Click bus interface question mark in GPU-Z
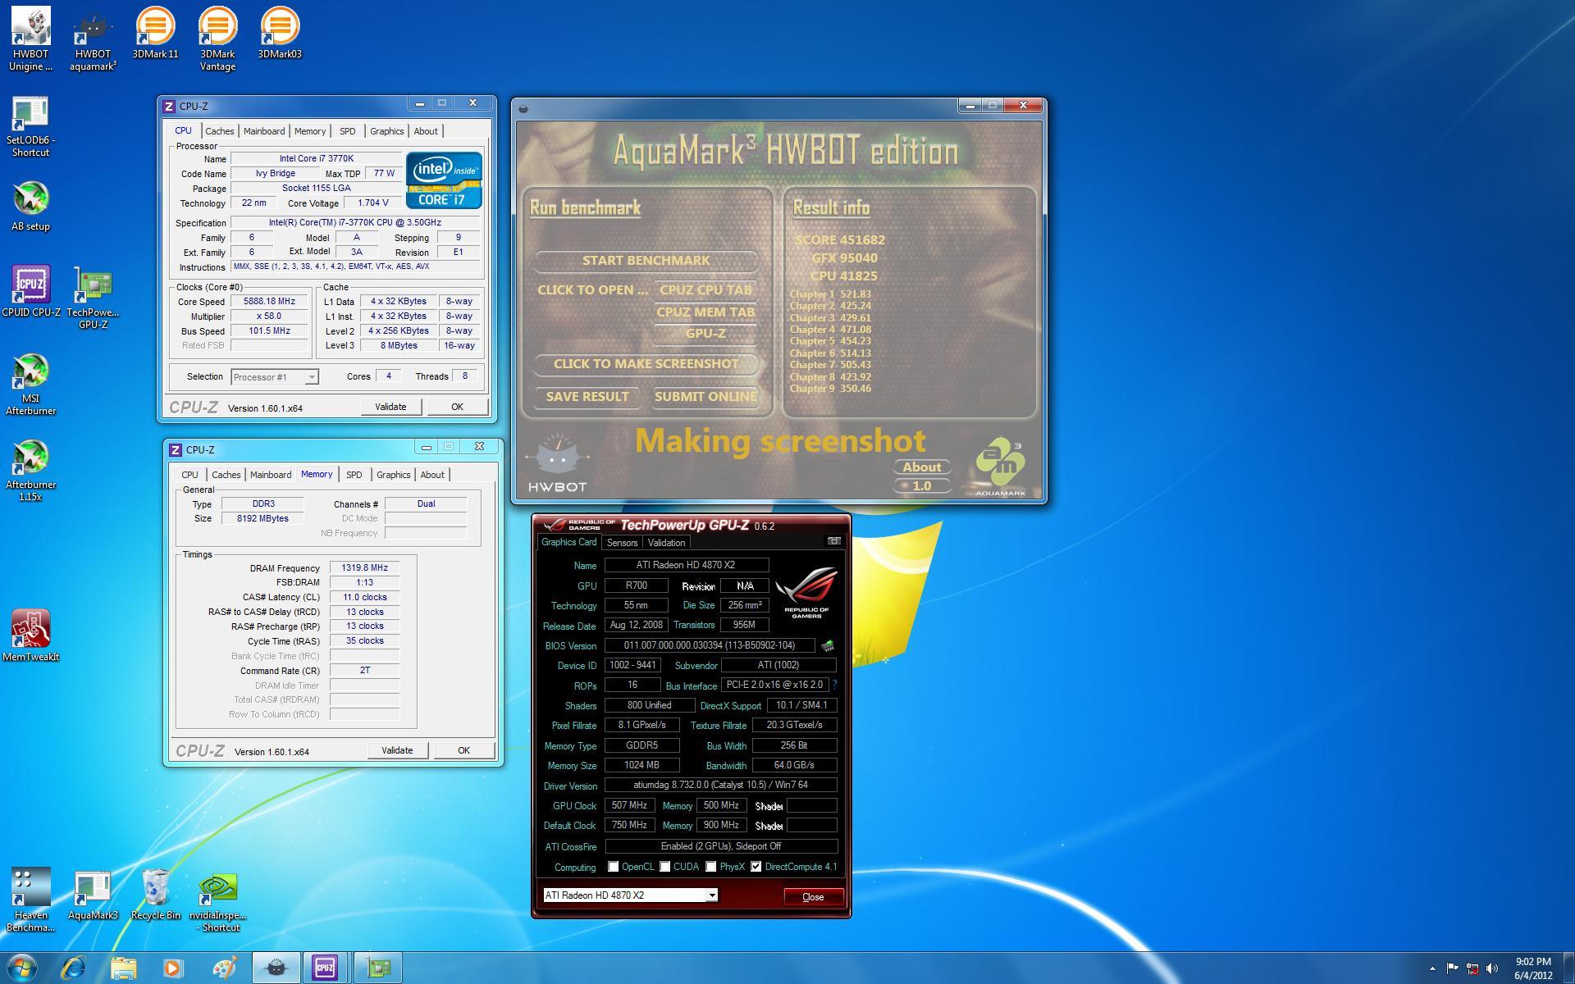Screen dimensions: 1575x984 [x=834, y=685]
